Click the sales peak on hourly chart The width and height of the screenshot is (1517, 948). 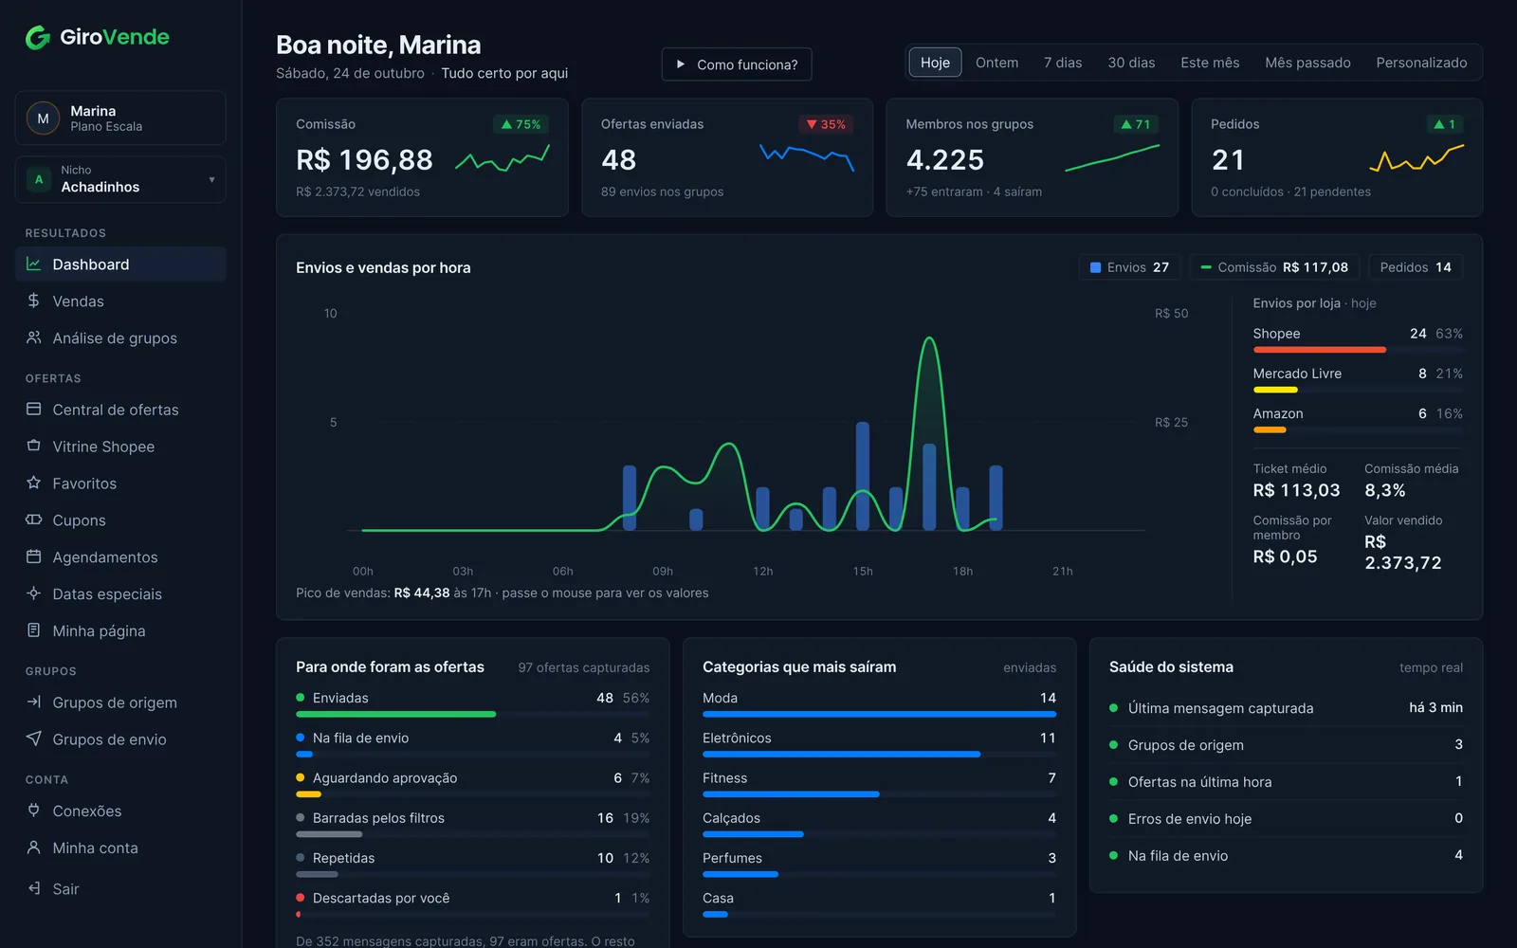pos(929,338)
